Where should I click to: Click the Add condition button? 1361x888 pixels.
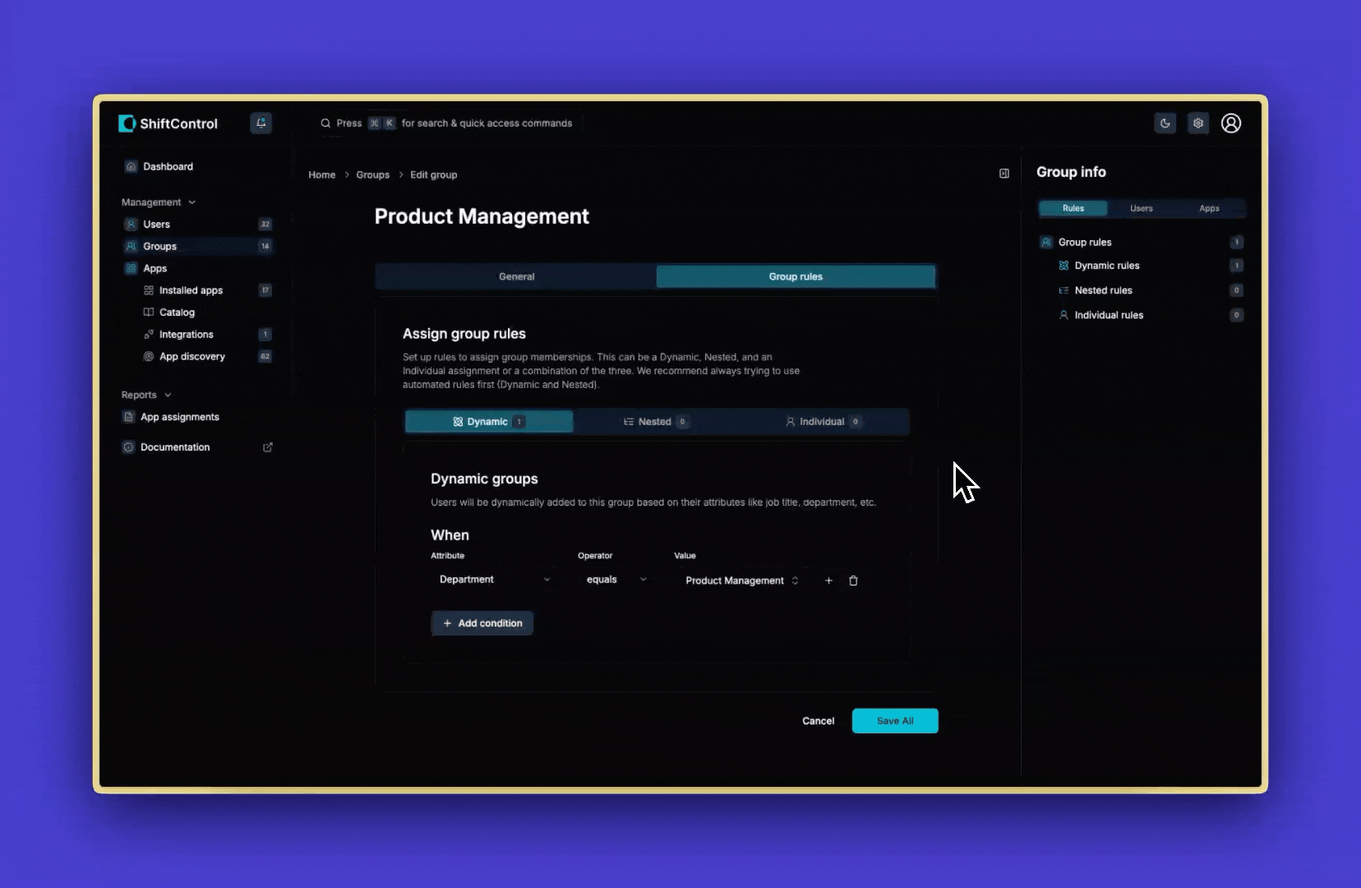pyautogui.click(x=482, y=623)
